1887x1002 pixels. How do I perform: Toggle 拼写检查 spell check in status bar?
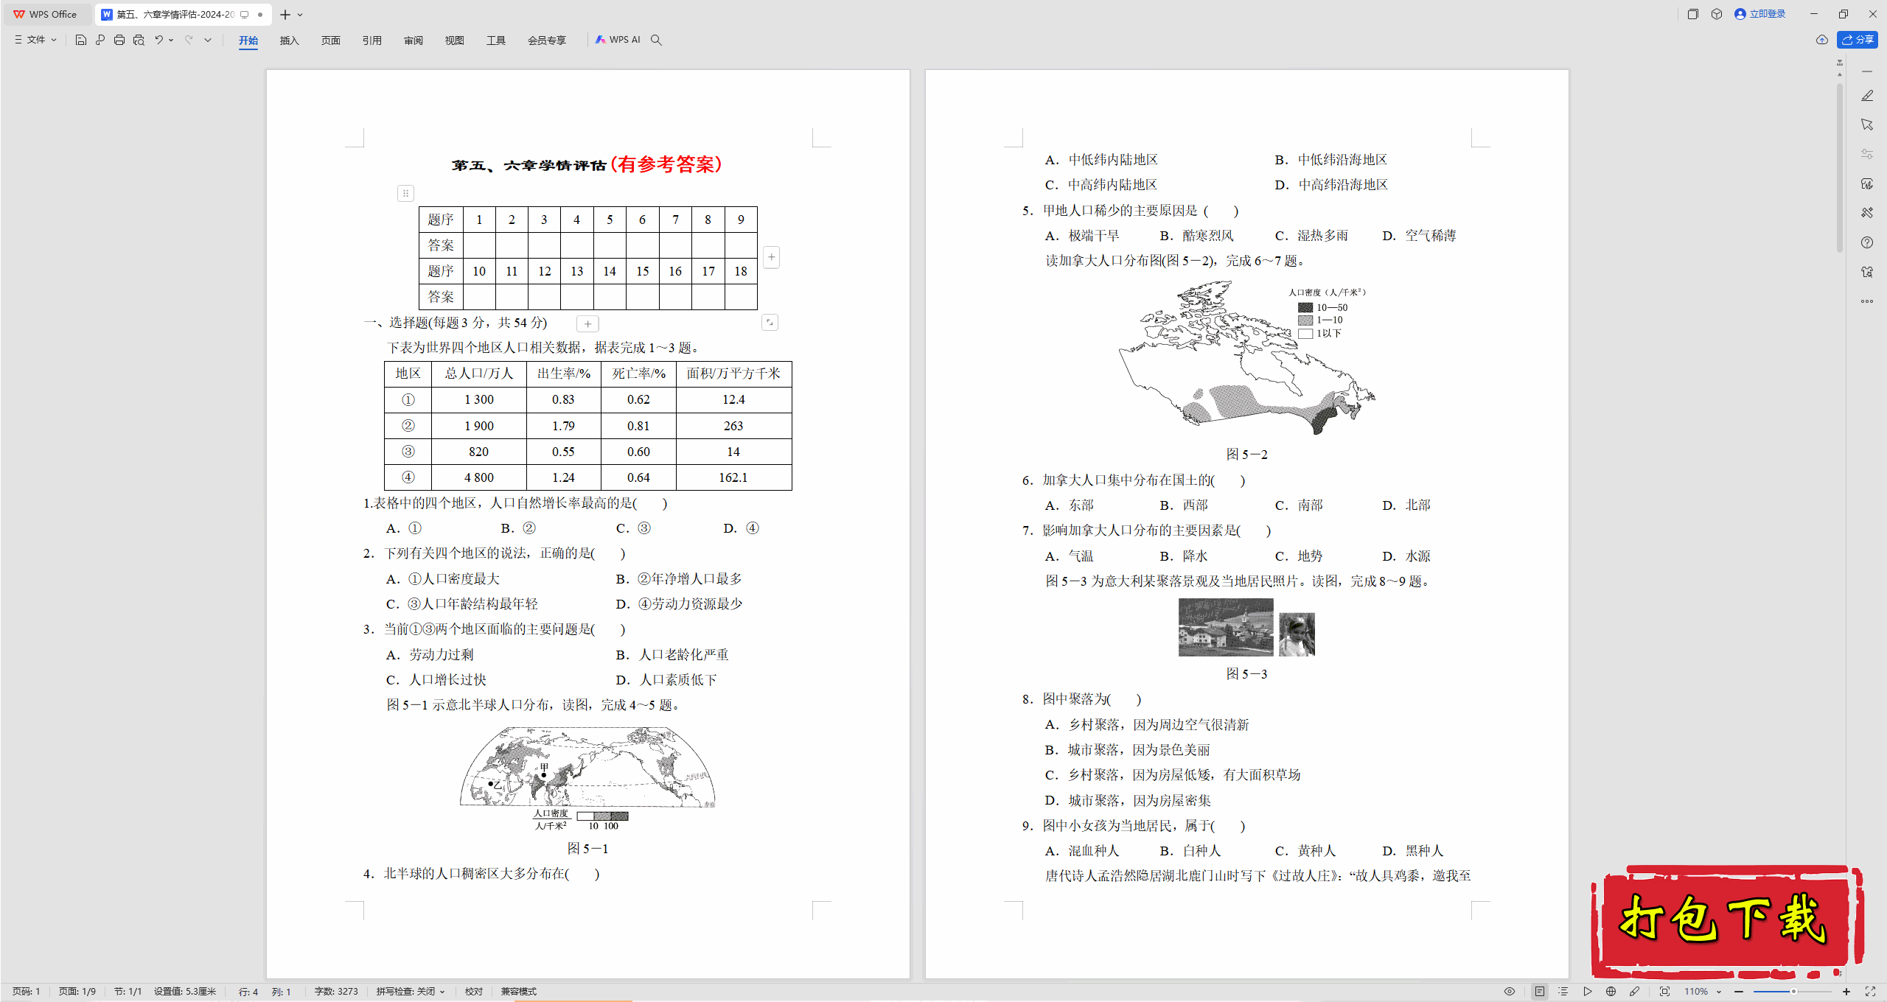tap(411, 992)
